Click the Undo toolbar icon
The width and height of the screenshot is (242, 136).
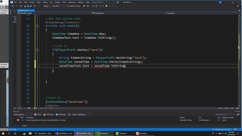point(34,6)
